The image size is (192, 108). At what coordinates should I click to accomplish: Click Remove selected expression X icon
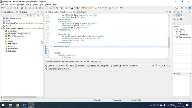pyautogui.click(x=178, y=19)
